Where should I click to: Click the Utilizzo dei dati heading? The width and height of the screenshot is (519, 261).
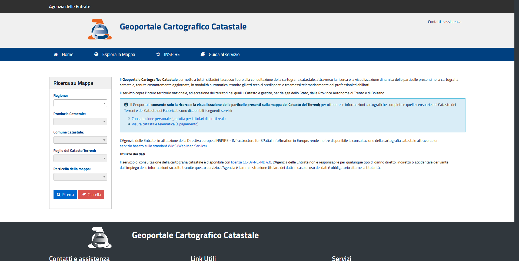pos(132,154)
